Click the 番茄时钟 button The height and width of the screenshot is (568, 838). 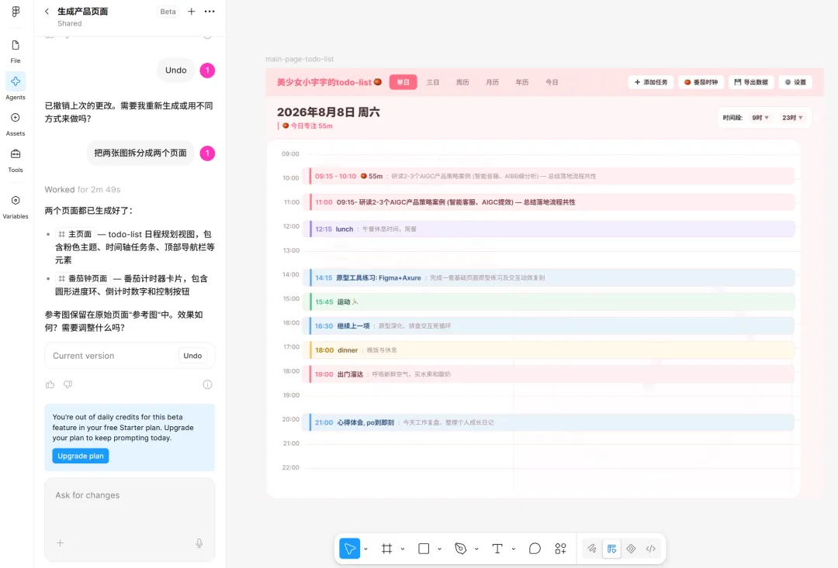click(701, 82)
